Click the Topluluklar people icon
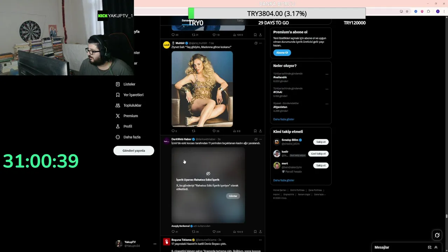The width and height of the screenshot is (448, 252). click(x=118, y=105)
